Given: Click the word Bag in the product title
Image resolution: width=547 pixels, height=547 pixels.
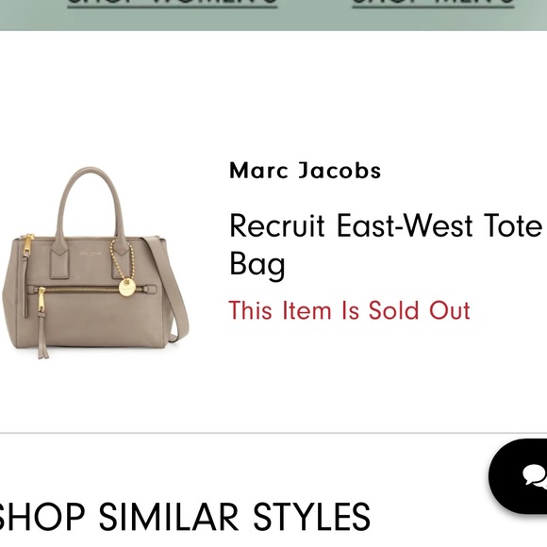Looking at the screenshot, I should pos(257,264).
